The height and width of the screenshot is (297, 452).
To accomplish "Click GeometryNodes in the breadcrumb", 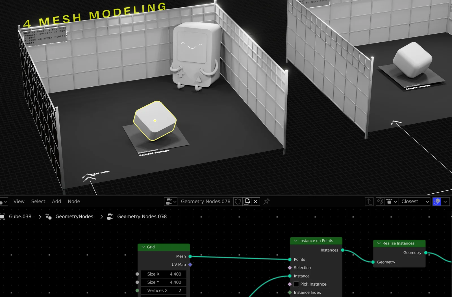I will 74,216.
